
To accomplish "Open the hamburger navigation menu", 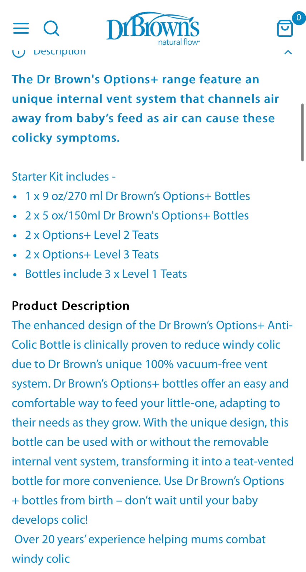I will 21,28.
